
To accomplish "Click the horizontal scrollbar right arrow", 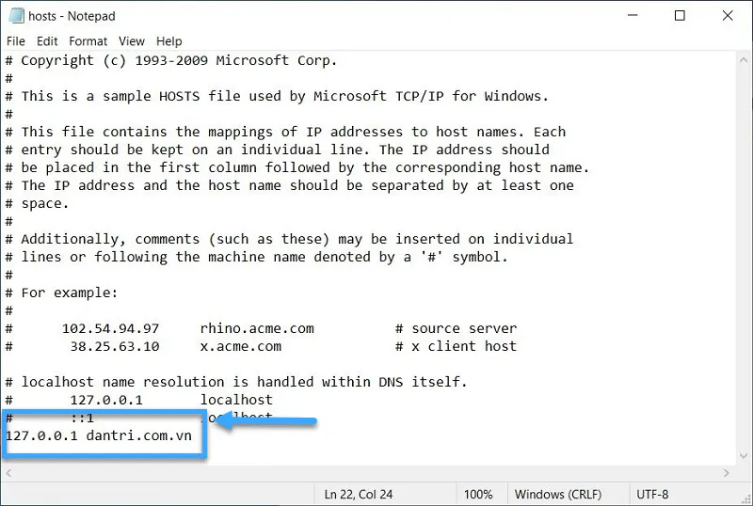I will [x=726, y=473].
